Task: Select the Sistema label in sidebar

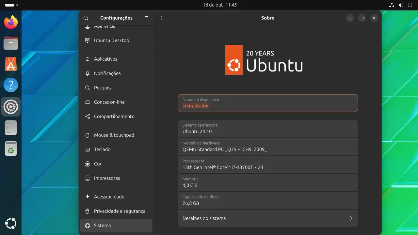Action: (x=102, y=226)
